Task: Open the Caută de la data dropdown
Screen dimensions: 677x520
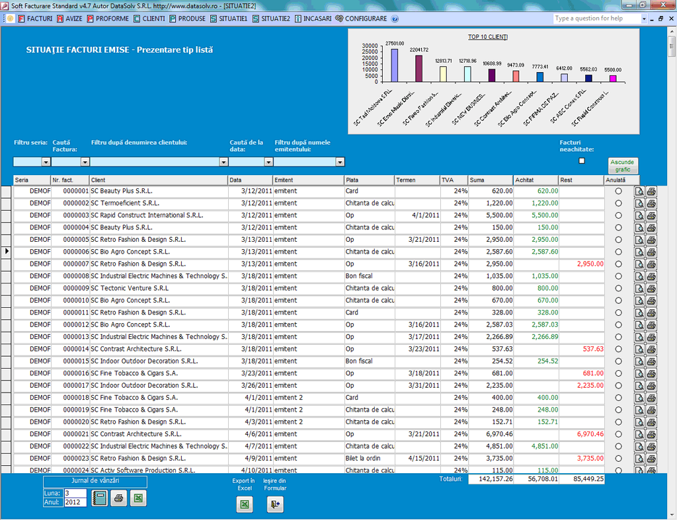Action: point(268,162)
